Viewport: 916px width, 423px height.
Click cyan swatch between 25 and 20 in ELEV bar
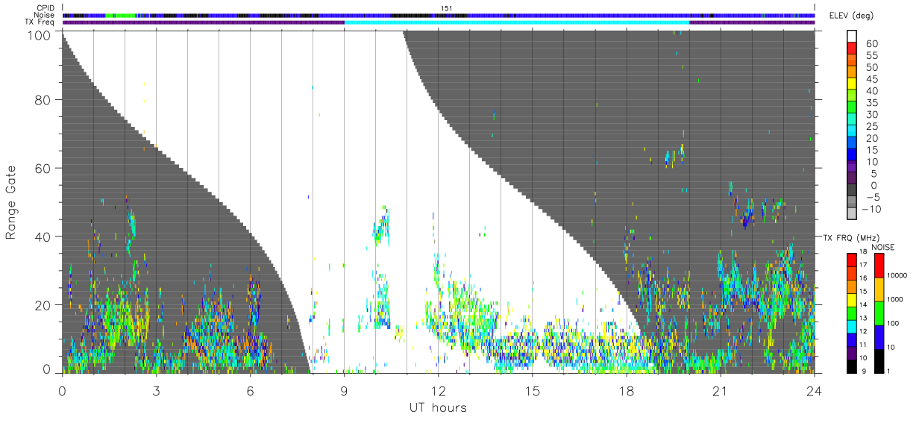853,132
